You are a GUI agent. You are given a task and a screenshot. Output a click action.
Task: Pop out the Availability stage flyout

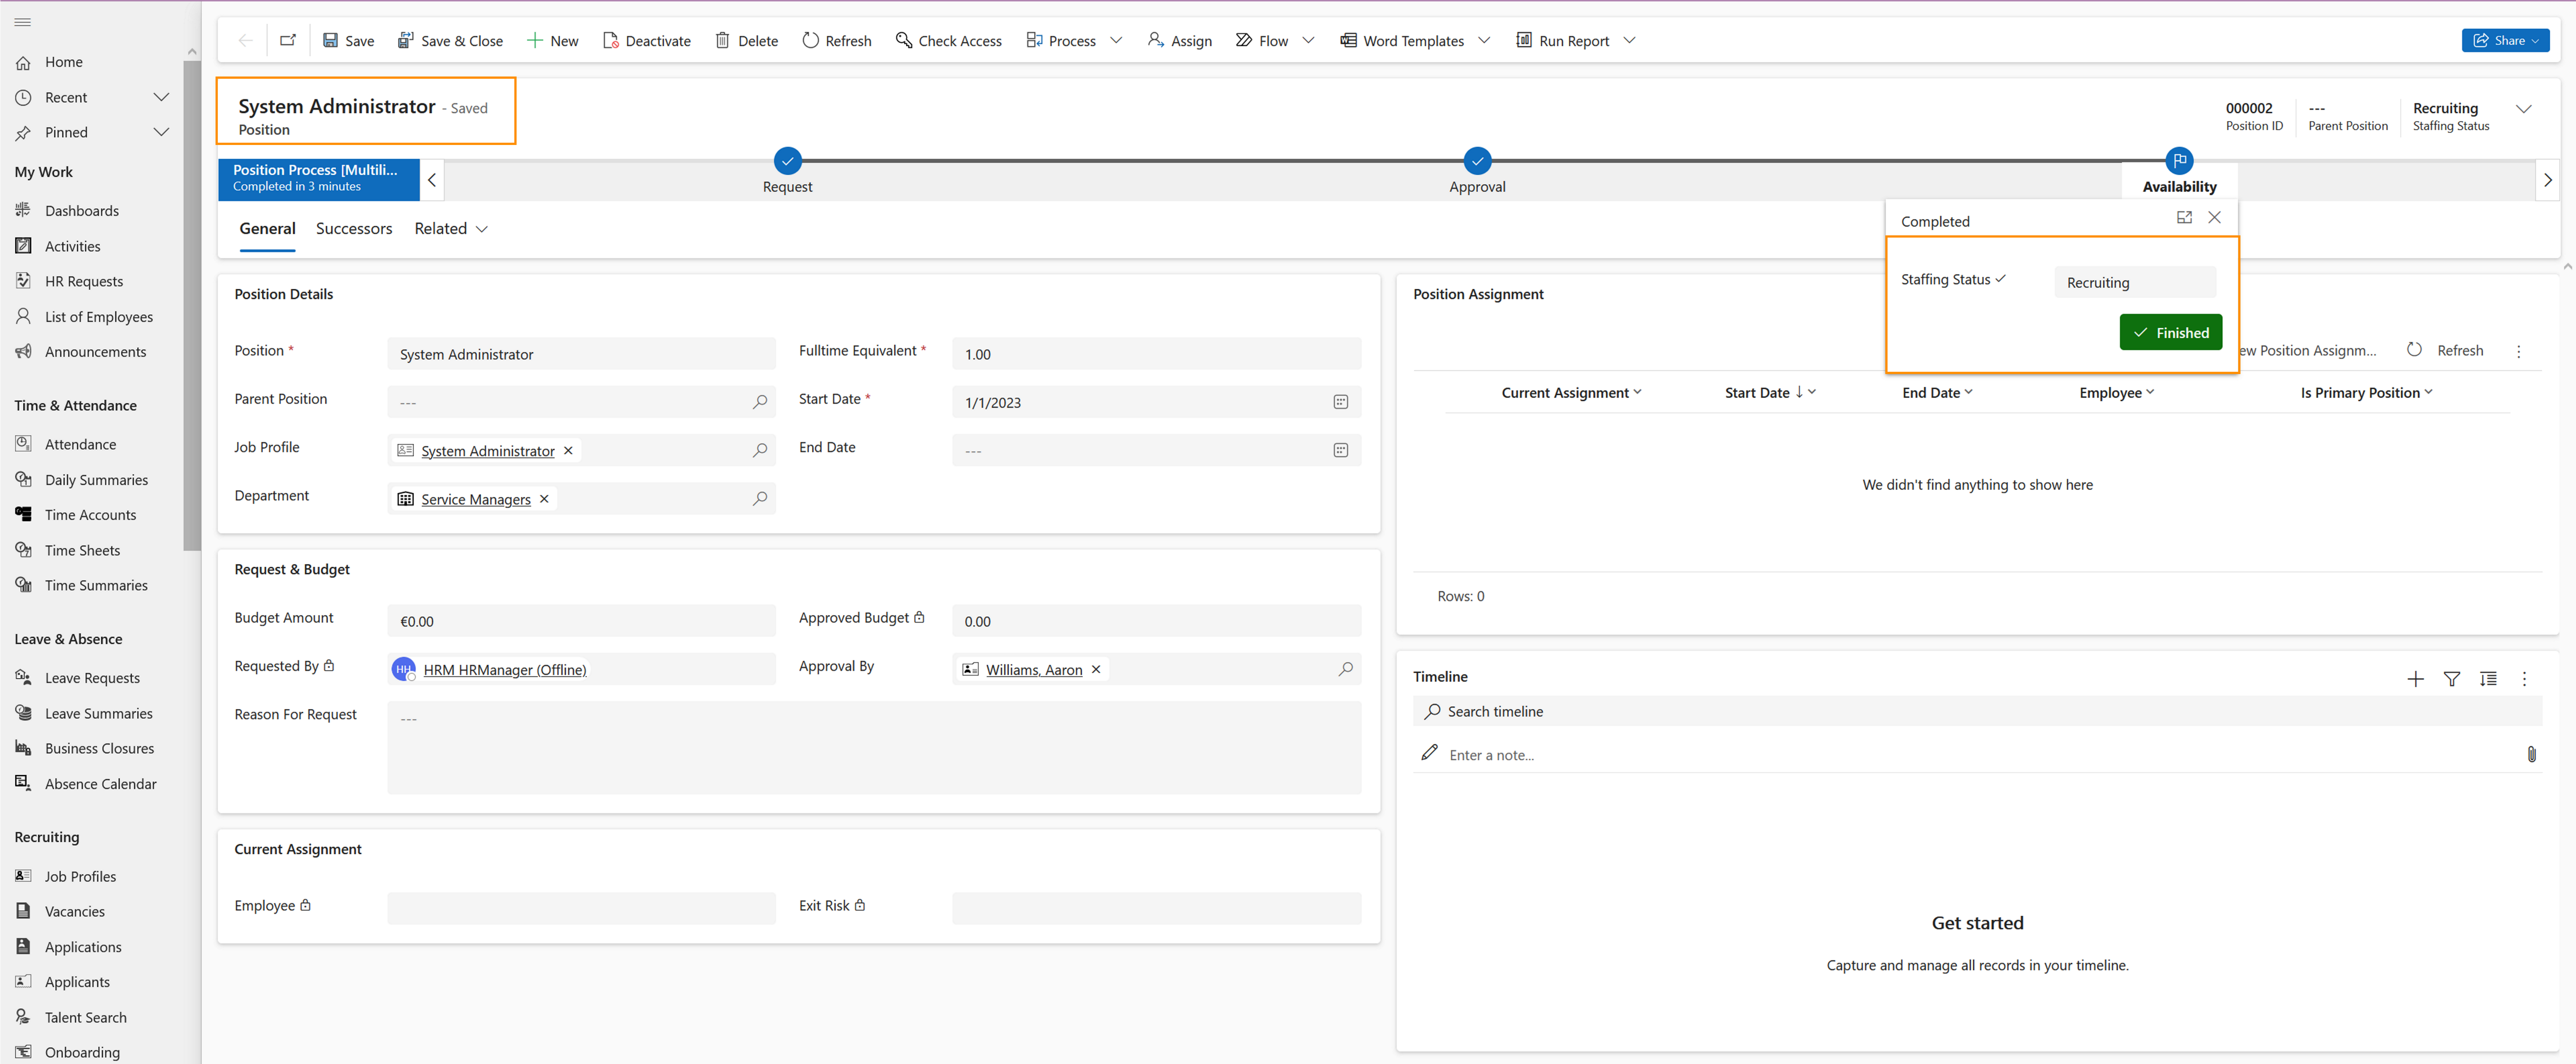2184,217
